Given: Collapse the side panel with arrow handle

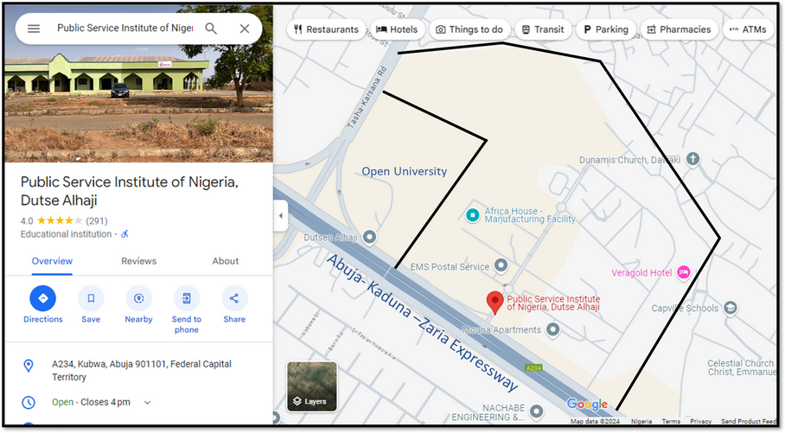Looking at the screenshot, I should [280, 216].
